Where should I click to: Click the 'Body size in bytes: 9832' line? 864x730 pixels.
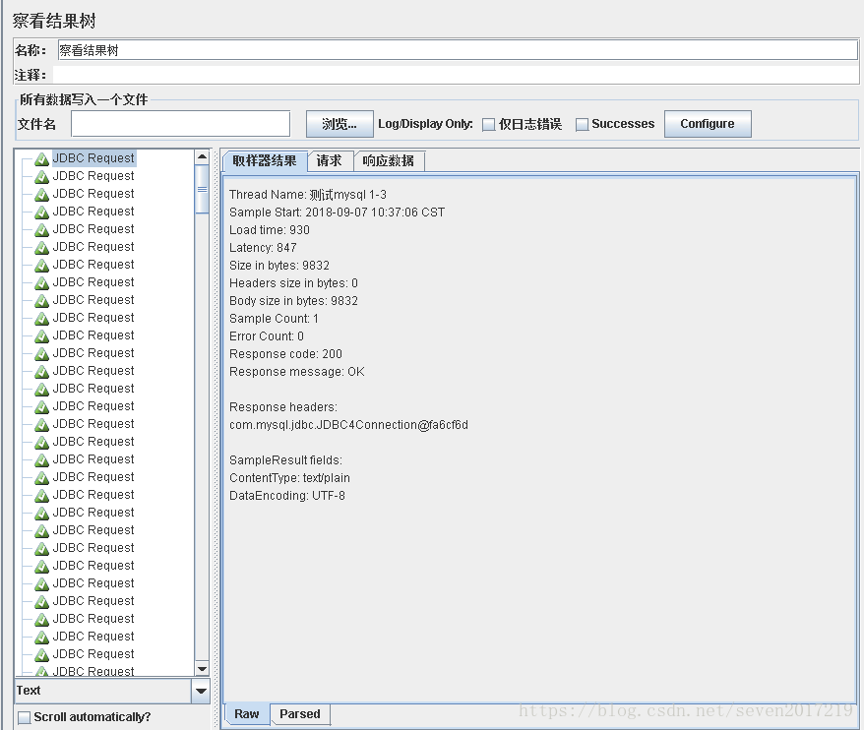click(293, 301)
